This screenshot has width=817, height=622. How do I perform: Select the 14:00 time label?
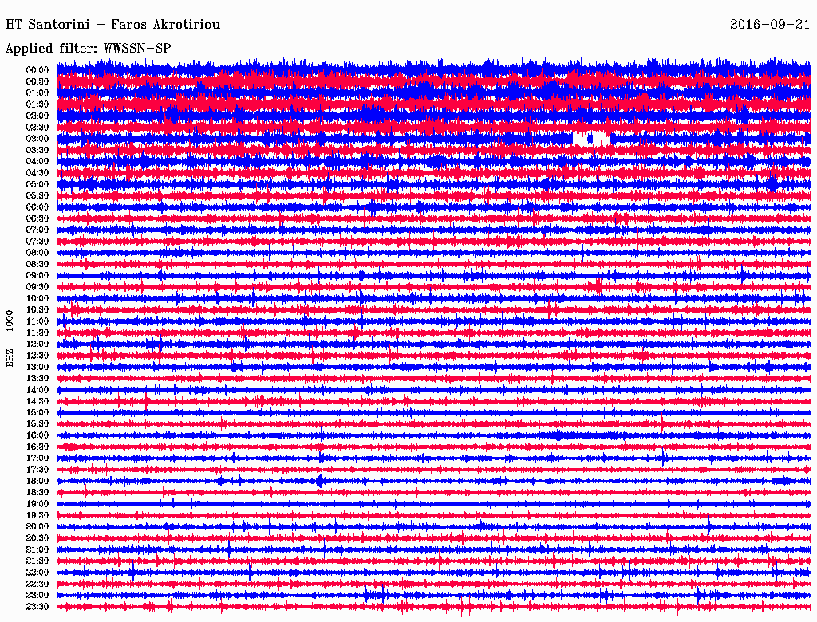coord(37,390)
